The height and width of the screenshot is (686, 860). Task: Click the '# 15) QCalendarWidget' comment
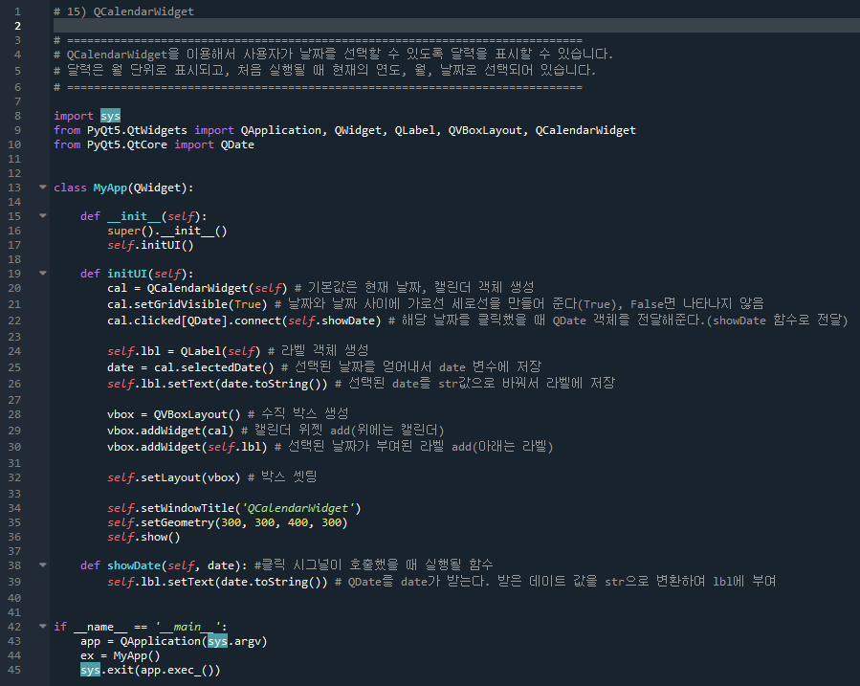(124, 11)
